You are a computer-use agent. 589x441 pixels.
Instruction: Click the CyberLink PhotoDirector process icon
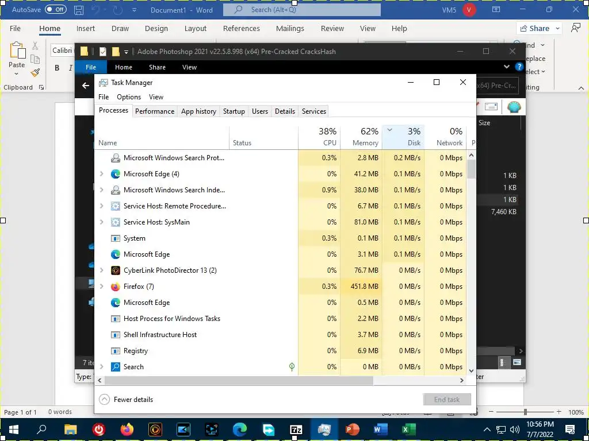pyautogui.click(x=115, y=270)
